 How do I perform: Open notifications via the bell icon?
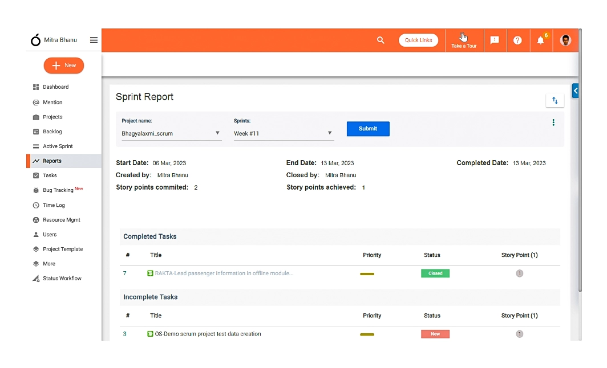540,40
